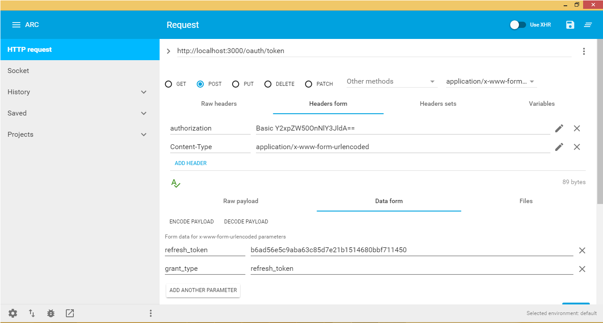Screen dimensions: 603x323
Task: Open the bottom bar three-dot menu
Action: coord(151,313)
